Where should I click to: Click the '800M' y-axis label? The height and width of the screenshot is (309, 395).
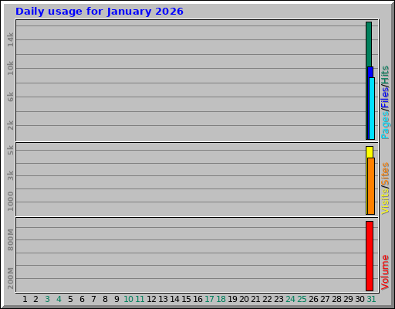(10, 239)
